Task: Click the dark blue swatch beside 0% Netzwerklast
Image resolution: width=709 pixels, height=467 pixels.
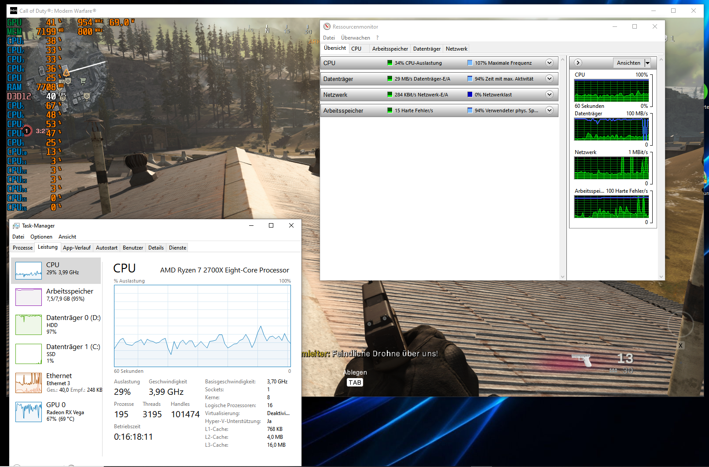Action: pos(470,94)
